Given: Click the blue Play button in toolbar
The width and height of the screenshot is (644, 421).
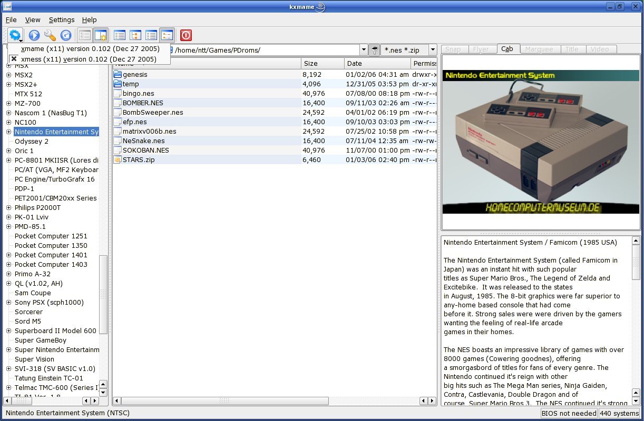Looking at the screenshot, I should click(34, 35).
